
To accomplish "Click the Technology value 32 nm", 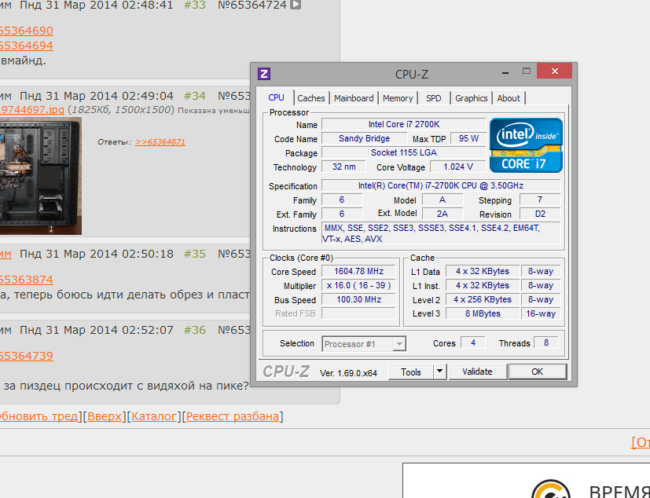I will pos(343,167).
